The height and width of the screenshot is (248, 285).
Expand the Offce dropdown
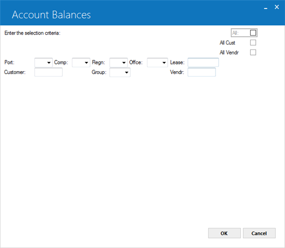point(157,62)
